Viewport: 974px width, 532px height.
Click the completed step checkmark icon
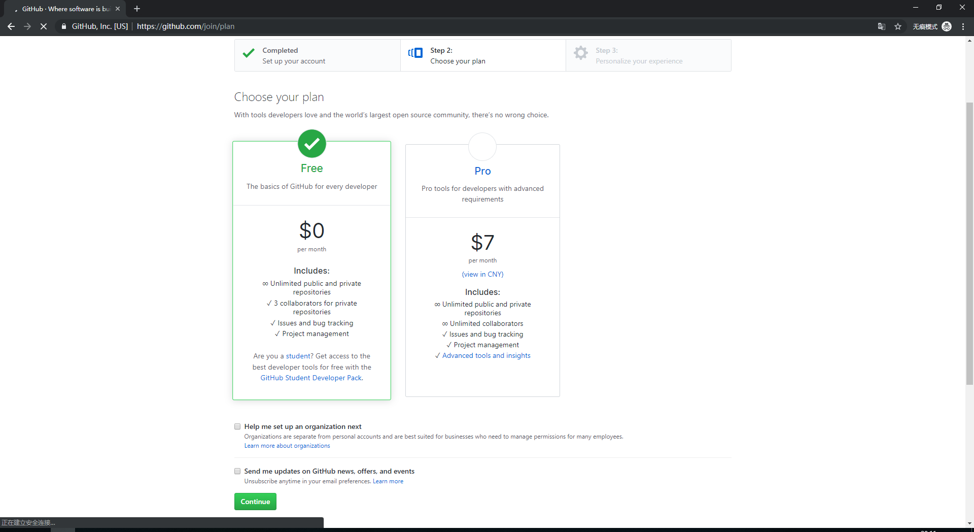click(x=249, y=53)
